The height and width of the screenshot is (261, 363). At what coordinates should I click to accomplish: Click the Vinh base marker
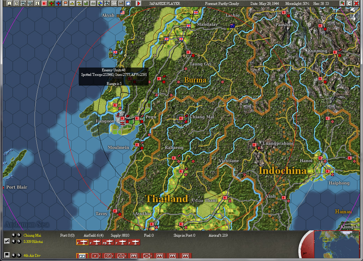click(x=283, y=198)
